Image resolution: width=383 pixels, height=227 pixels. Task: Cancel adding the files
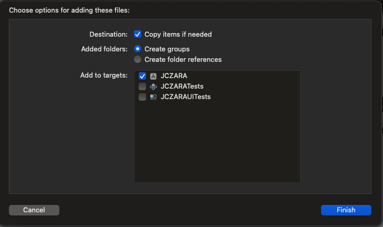click(34, 210)
